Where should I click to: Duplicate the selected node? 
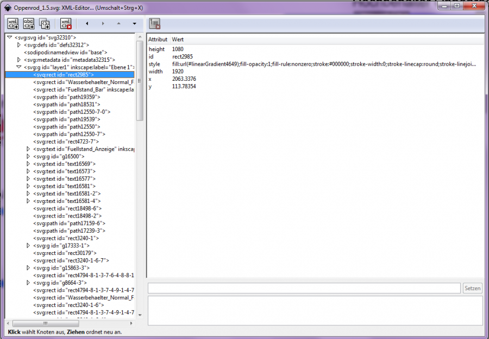pyautogui.click(x=45, y=23)
